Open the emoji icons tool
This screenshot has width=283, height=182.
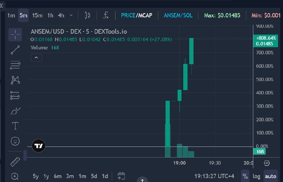[x=15, y=141]
